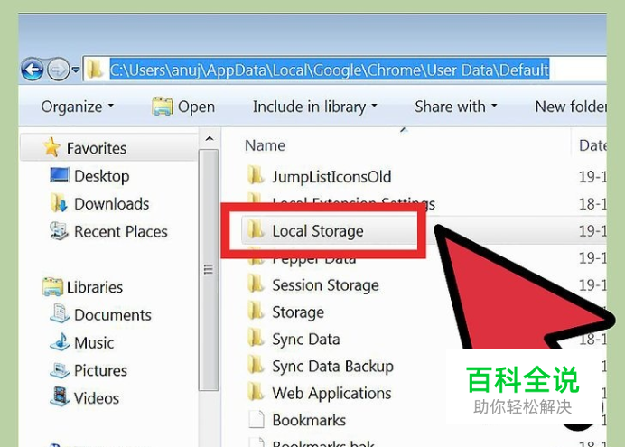625x447 pixels.
Task: Open the Share with menu
Action: [x=455, y=107]
